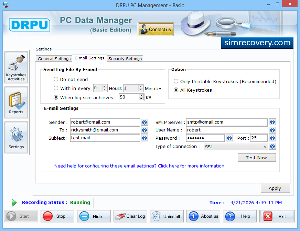Click the time value 4/21/2026 4:49:11 PM
This screenshot has width=300, height=231.
pyautogui.click(x=256, y=203)
